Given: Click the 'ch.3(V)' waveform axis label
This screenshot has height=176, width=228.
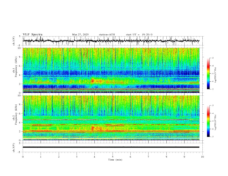Looking at the screenshot, I should (x=14, y=148).
